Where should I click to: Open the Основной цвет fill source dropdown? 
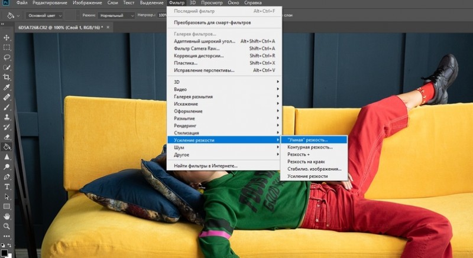tap(44, 15)
